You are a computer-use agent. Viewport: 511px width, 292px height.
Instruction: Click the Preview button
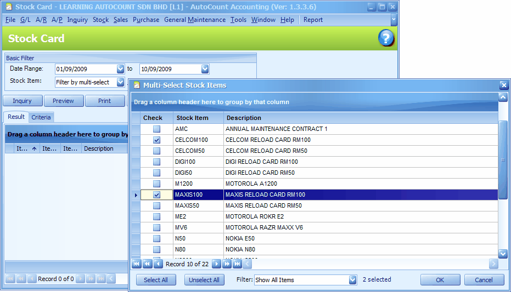point(63,101)
